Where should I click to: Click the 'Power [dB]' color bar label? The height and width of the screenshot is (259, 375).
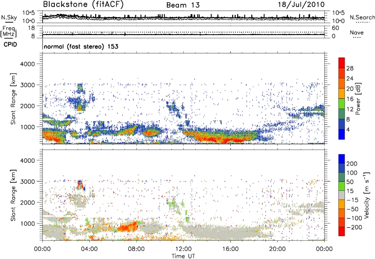358,99
